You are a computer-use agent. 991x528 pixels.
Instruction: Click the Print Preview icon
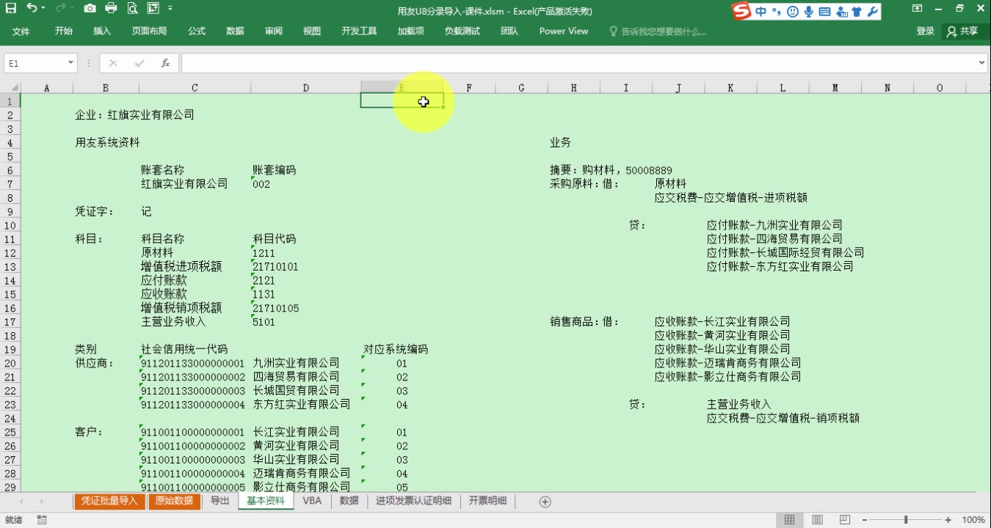[x=131, y=8]
